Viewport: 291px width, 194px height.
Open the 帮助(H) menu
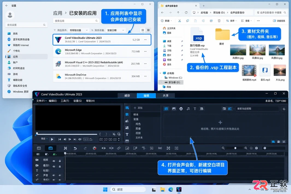point(90,101)
